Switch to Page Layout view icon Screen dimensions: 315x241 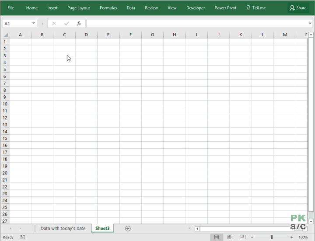tap(230, 237)
